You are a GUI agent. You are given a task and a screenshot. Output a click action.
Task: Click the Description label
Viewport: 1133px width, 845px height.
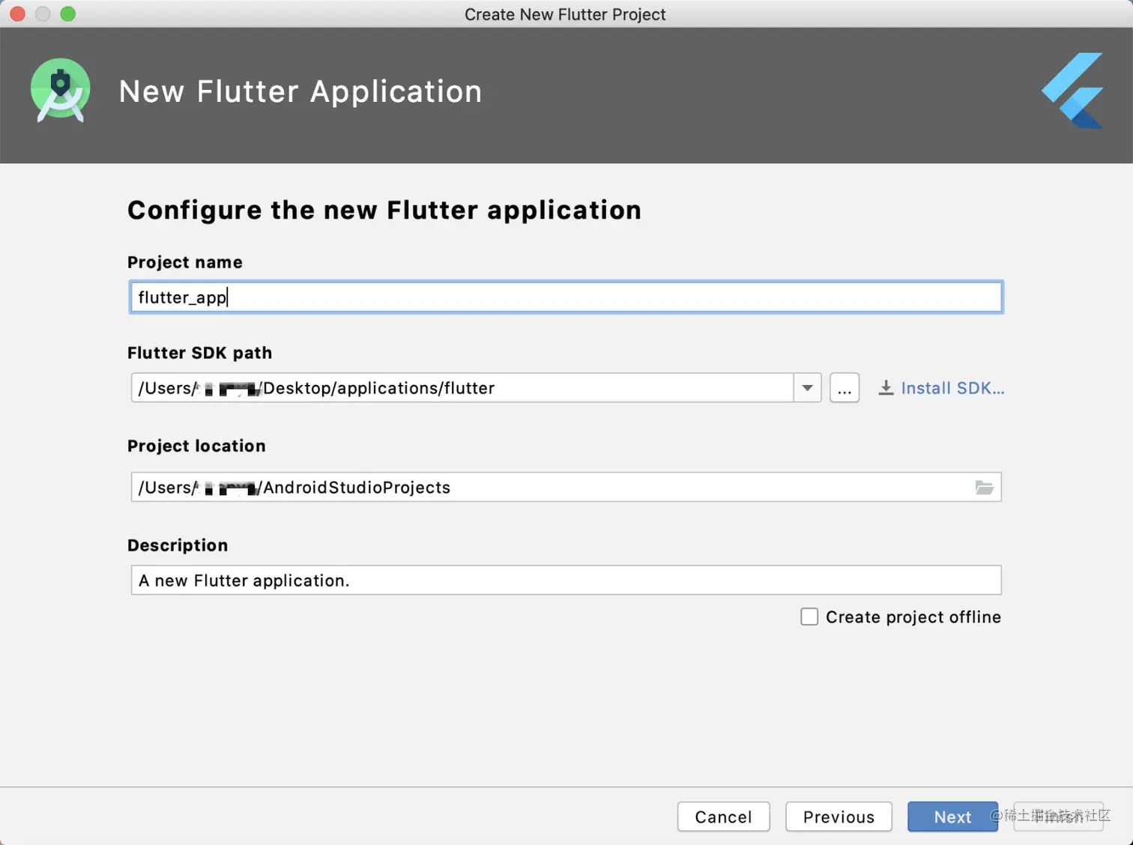coord(178,545)
